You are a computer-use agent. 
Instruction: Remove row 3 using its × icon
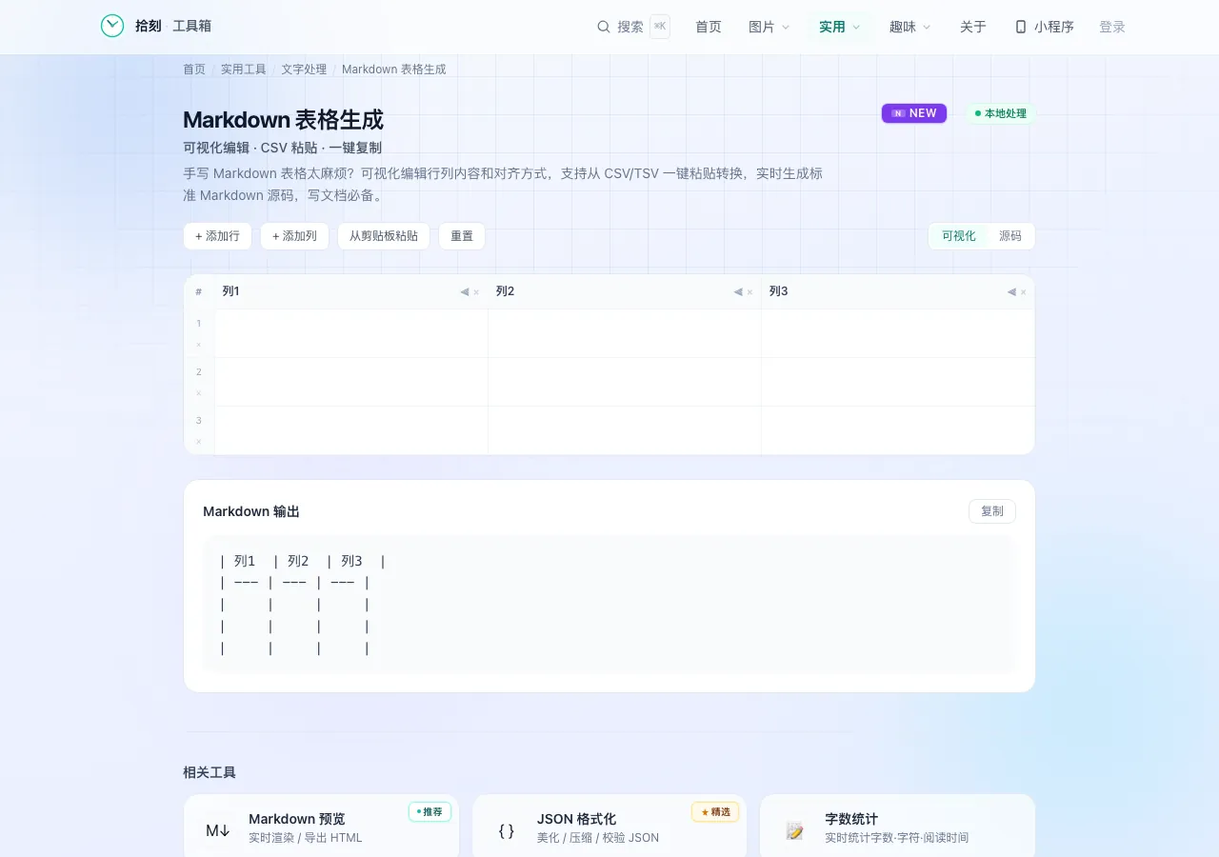click(x=199, y=442)
